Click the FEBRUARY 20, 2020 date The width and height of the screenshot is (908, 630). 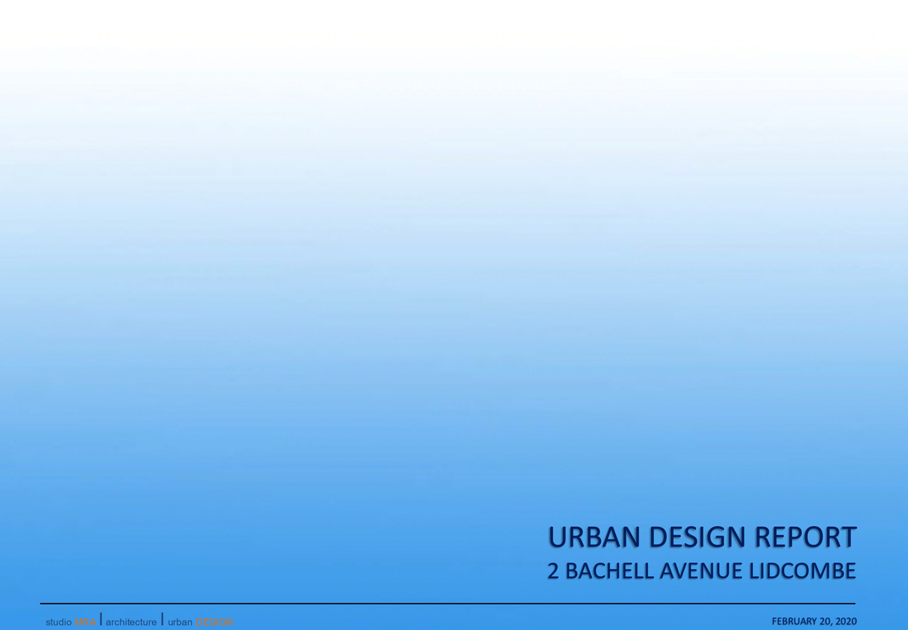[x=814, y=621]
